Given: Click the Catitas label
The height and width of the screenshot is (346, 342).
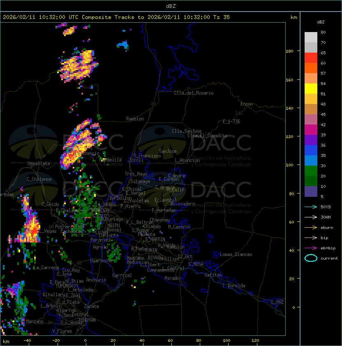Looking at the screenshot, I should tap(213, 275).
